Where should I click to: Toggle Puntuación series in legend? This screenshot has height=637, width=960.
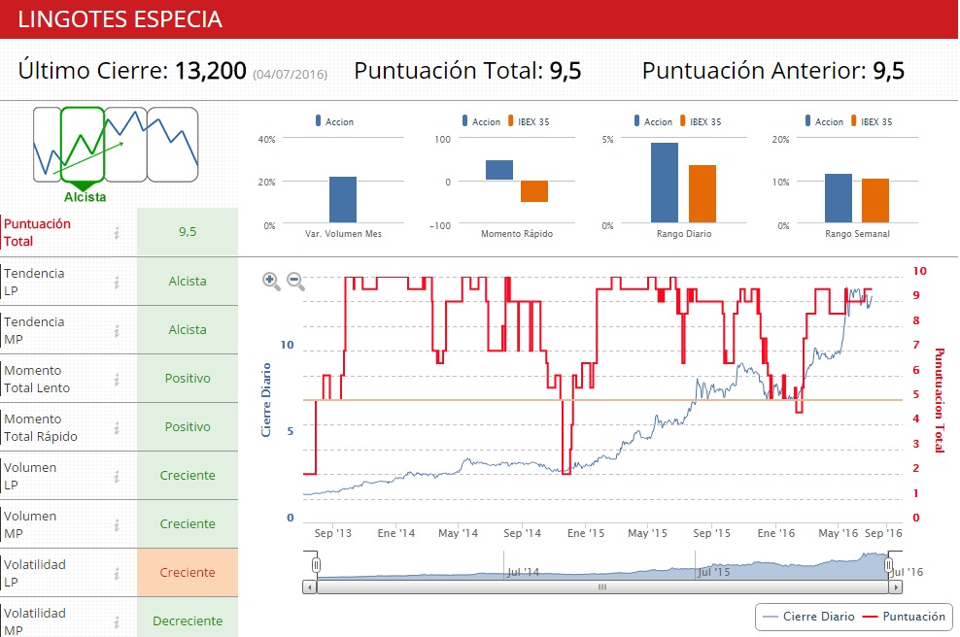(905, 617)
